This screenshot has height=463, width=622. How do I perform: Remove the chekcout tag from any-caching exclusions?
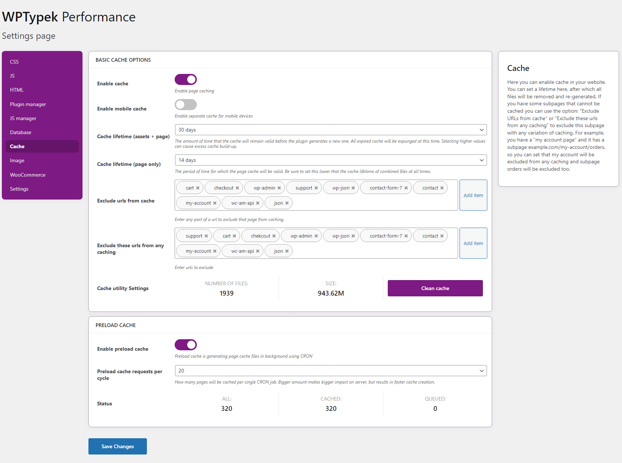(274, 236)
